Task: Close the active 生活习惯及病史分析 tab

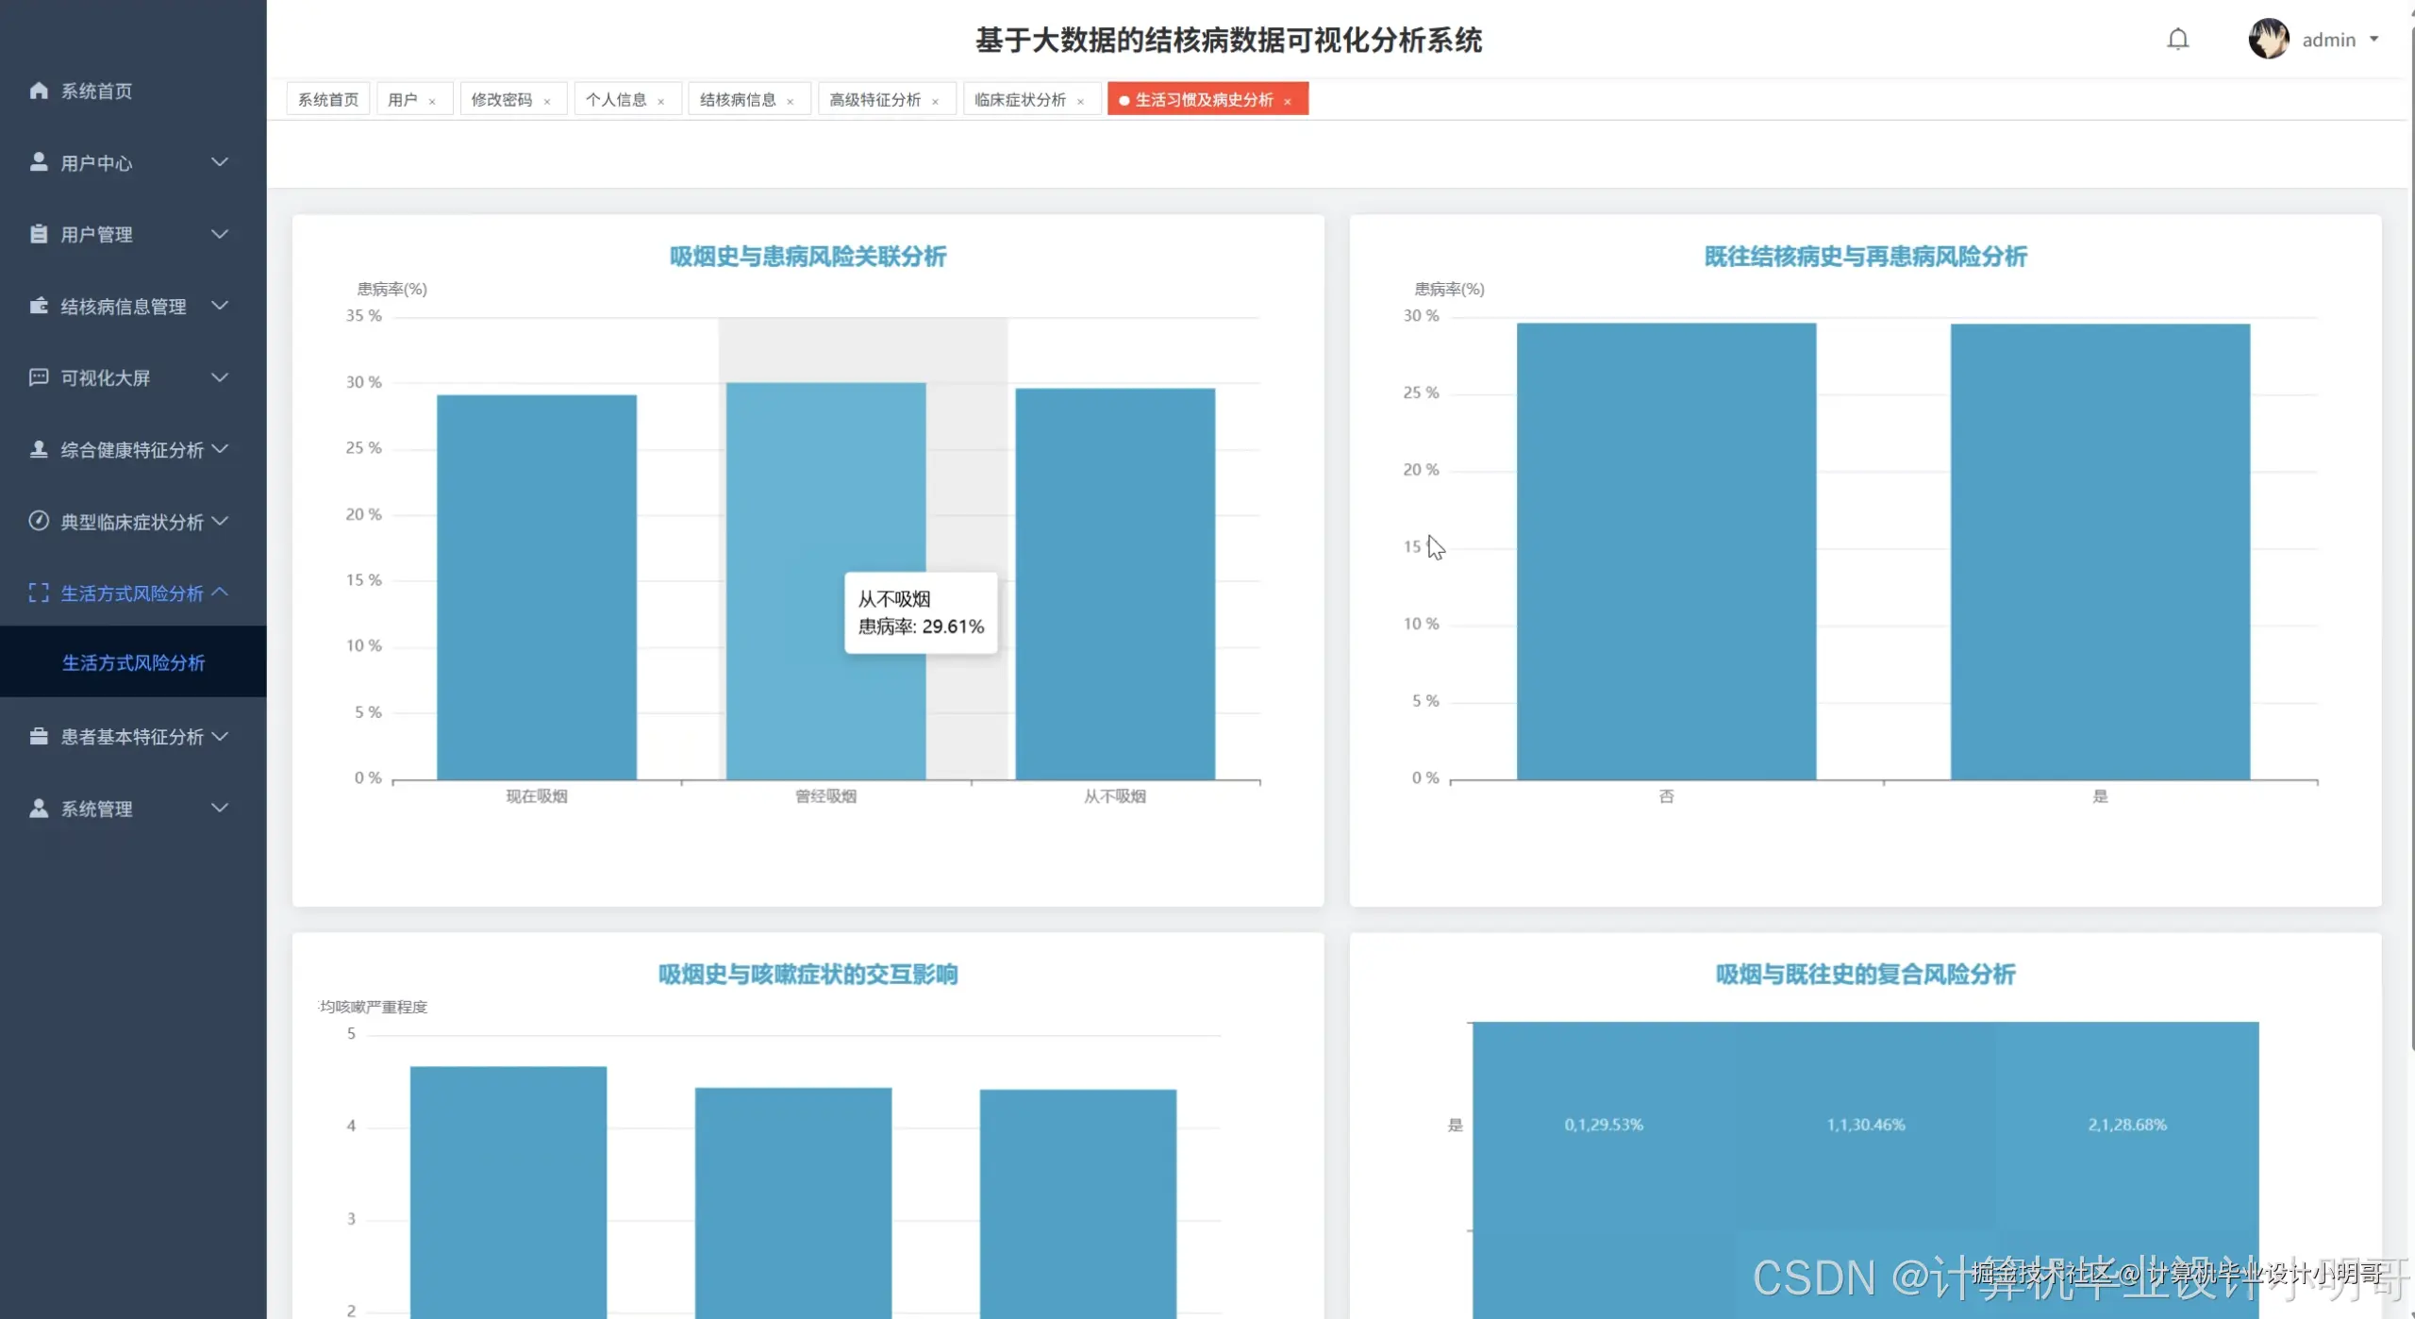Action: click(1287, 101)
